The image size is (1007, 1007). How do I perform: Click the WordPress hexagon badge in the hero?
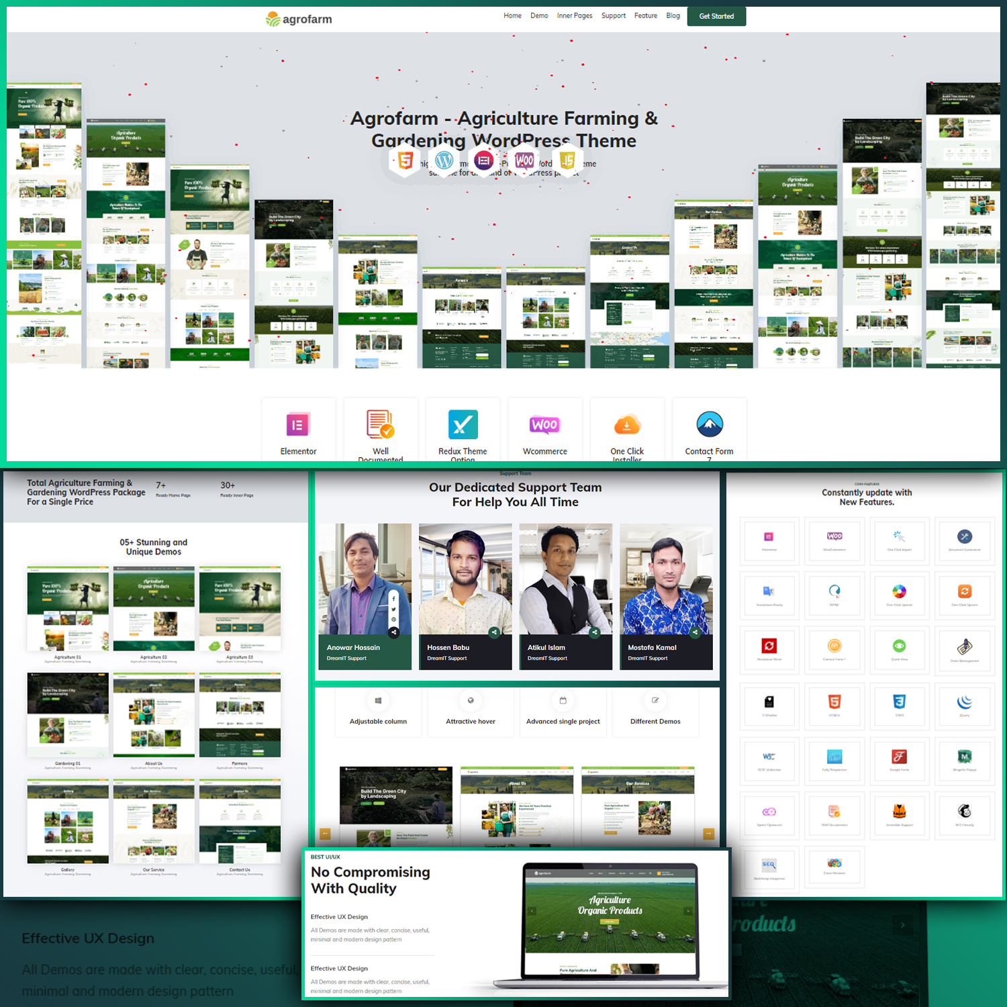pos(444,160)
